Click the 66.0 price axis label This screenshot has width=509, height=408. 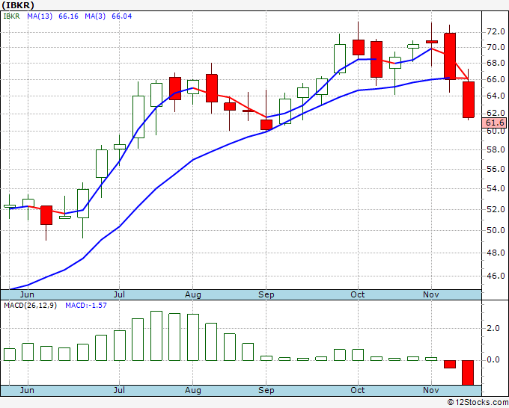tap(496, 79)
